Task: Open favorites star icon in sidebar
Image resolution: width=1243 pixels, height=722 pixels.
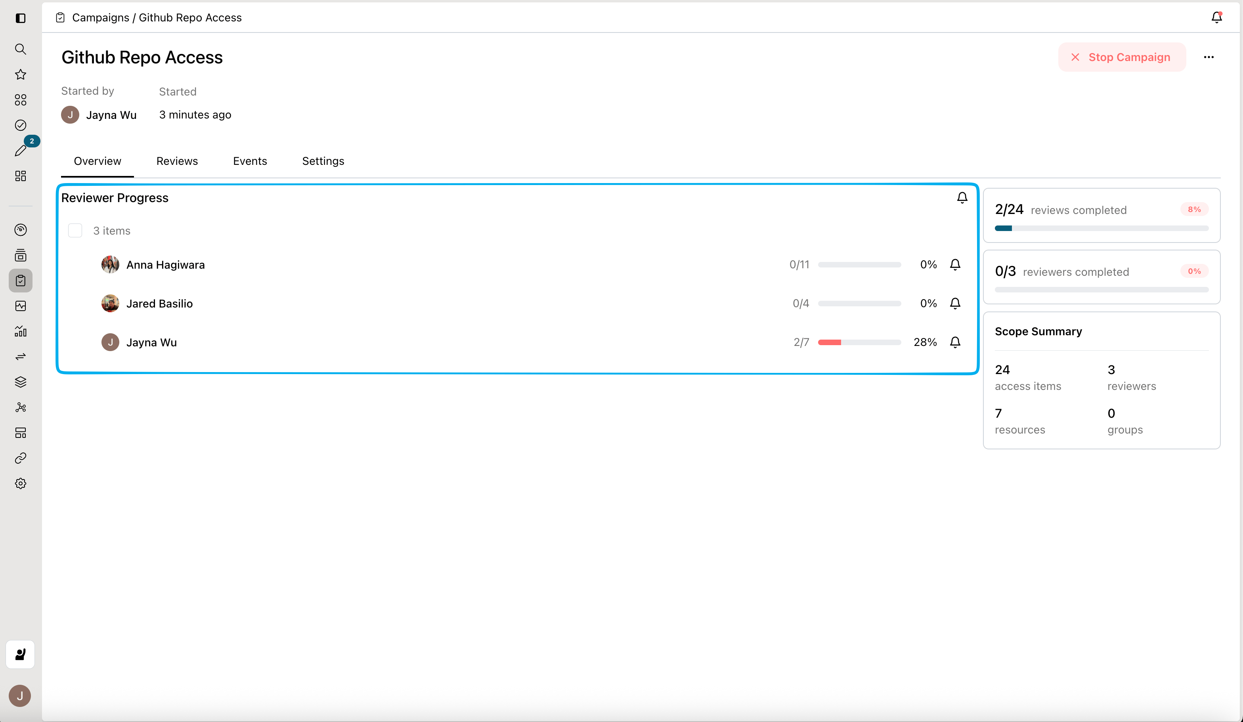Action: [x=20, y=74]
